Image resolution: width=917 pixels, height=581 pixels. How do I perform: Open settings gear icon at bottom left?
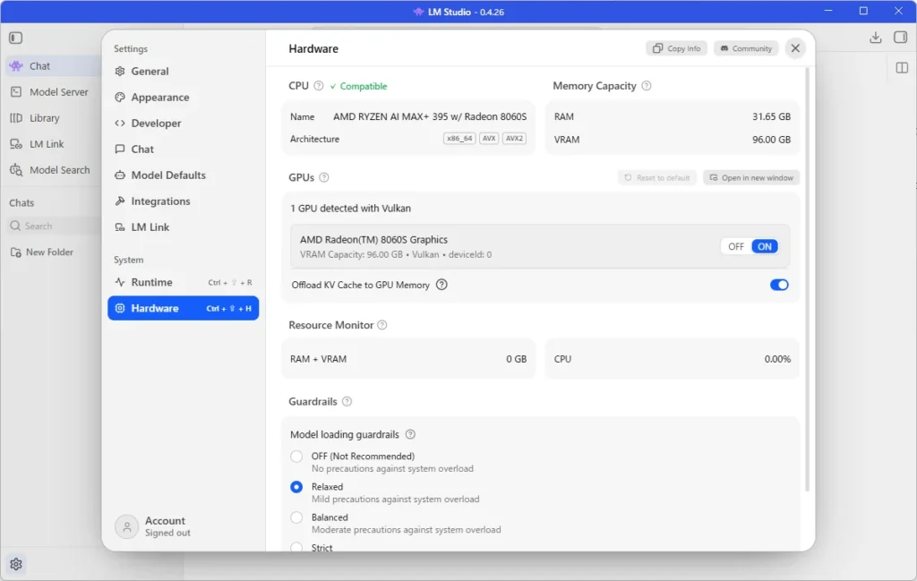click(x=16, y=564)
